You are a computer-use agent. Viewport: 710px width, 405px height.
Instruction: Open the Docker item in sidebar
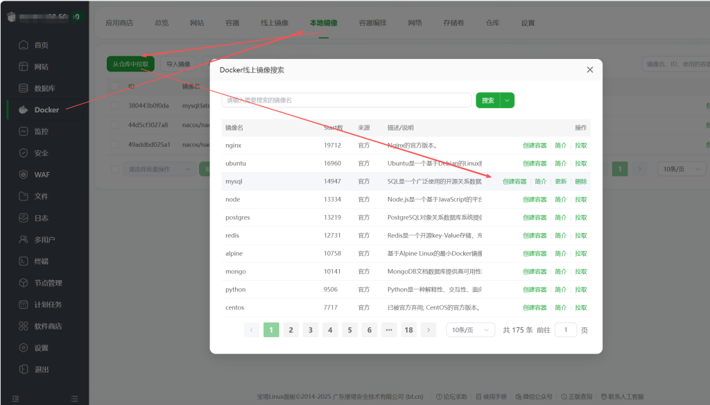(46, 110)
